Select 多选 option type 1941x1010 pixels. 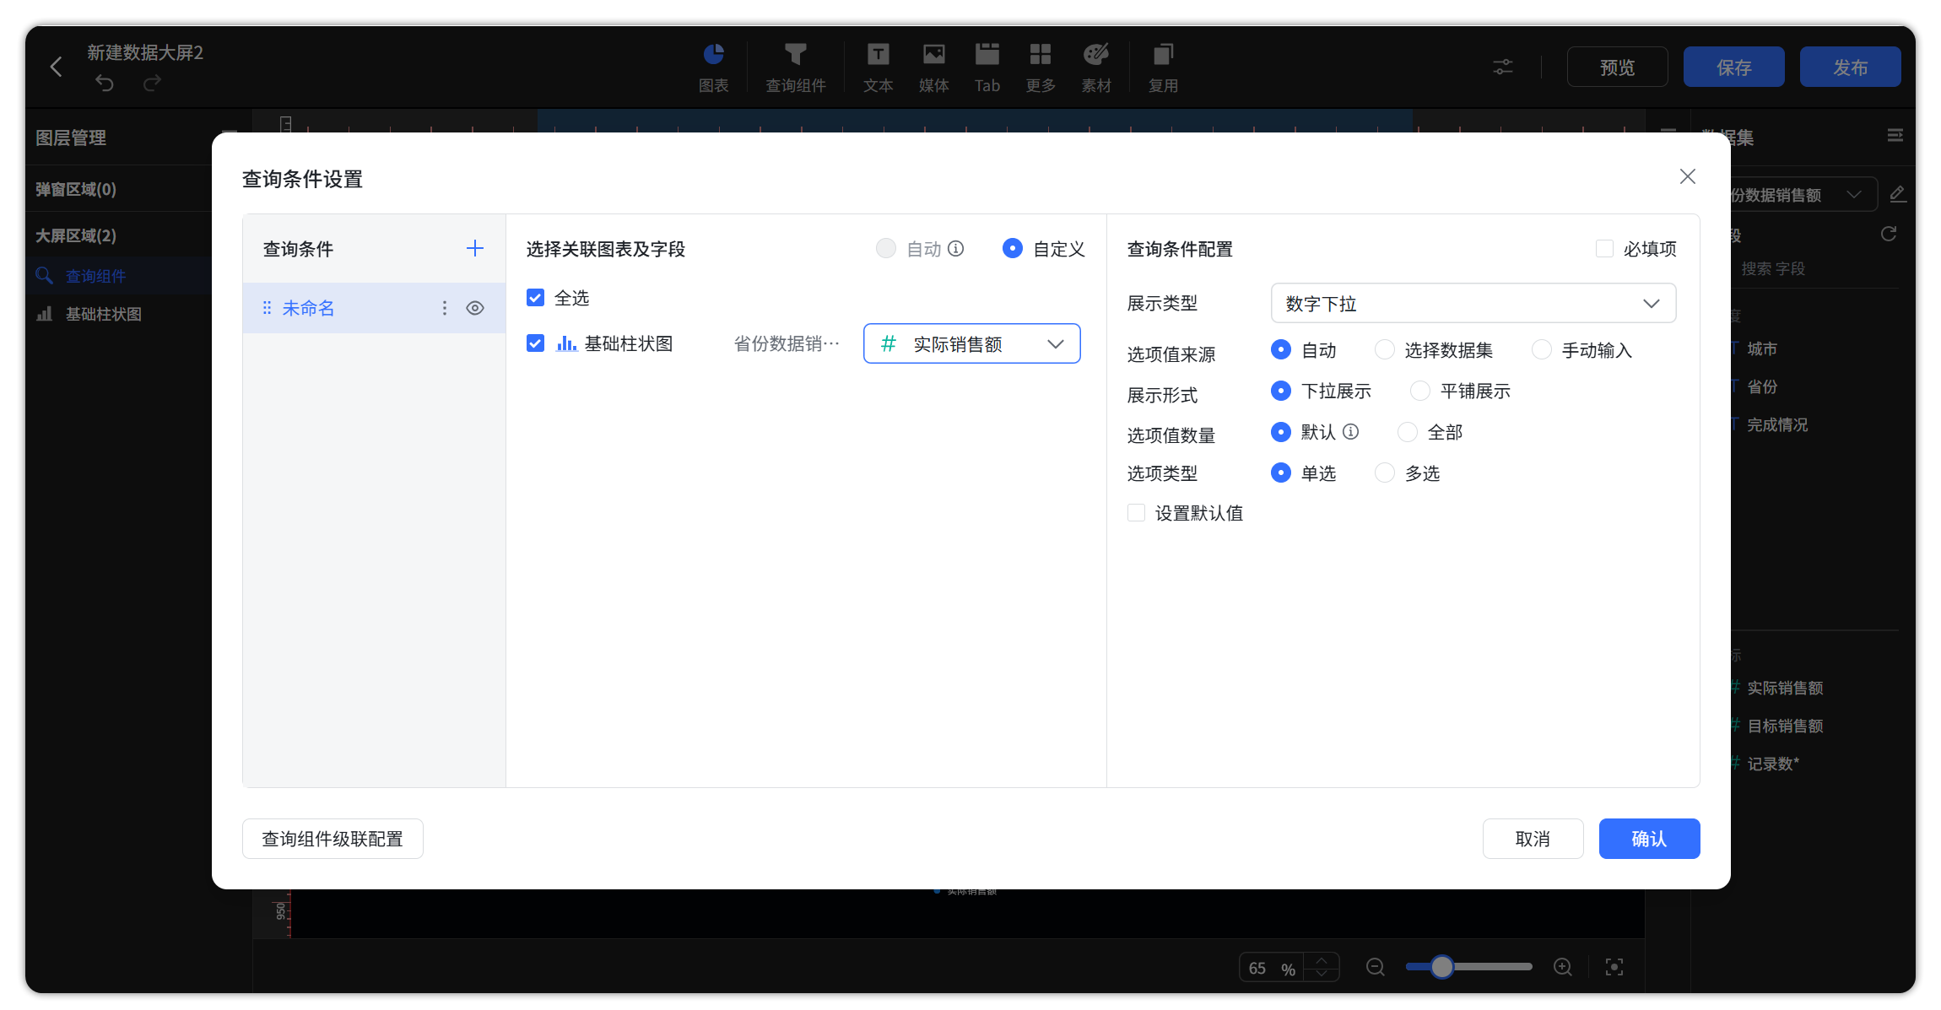pyautogui.click(x=1384, y=473)
